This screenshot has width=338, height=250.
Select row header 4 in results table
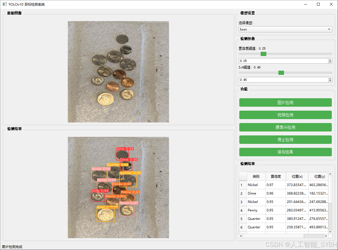coord(243,210)
